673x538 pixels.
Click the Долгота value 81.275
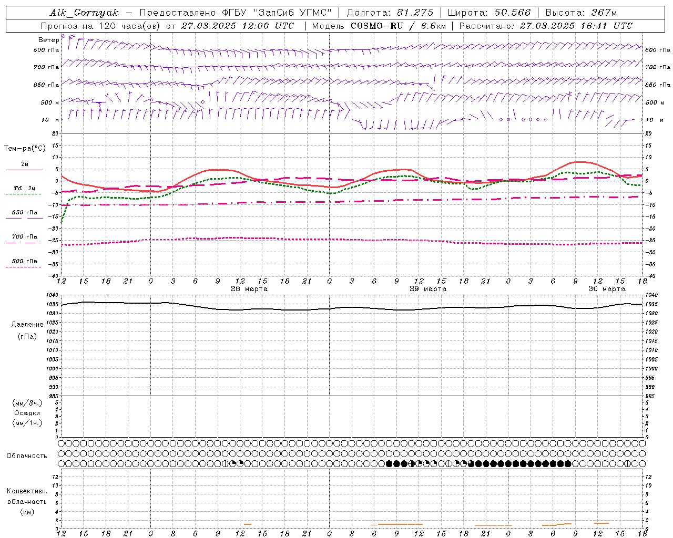pos(415,13)
